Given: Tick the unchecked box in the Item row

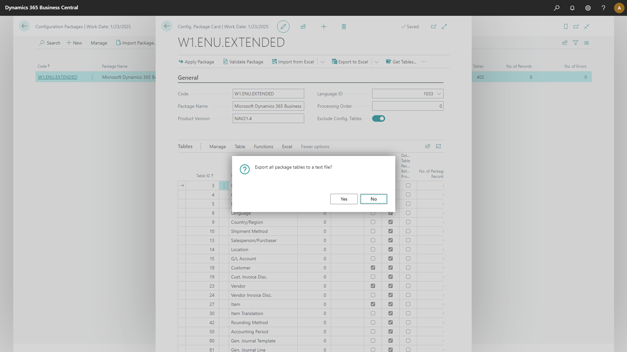Looking at the screenshot, I should (x=408, y=304).
